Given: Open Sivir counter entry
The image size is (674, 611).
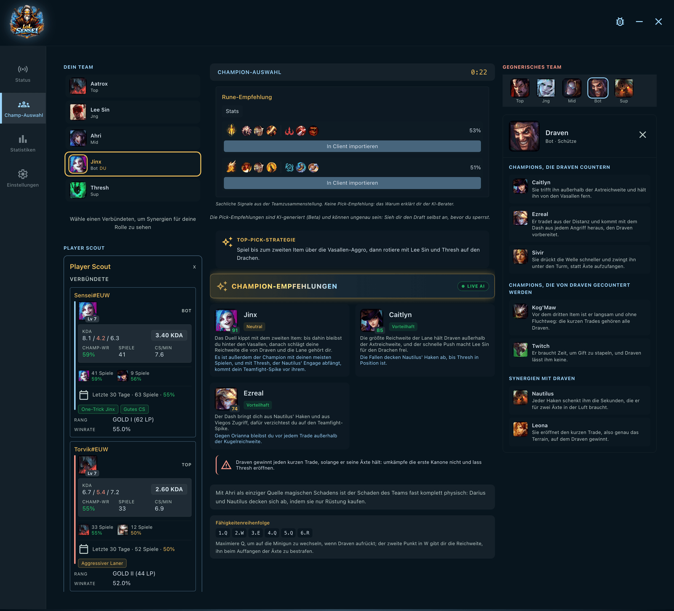Looking at the screenshot, I should (x=579, y=259).
